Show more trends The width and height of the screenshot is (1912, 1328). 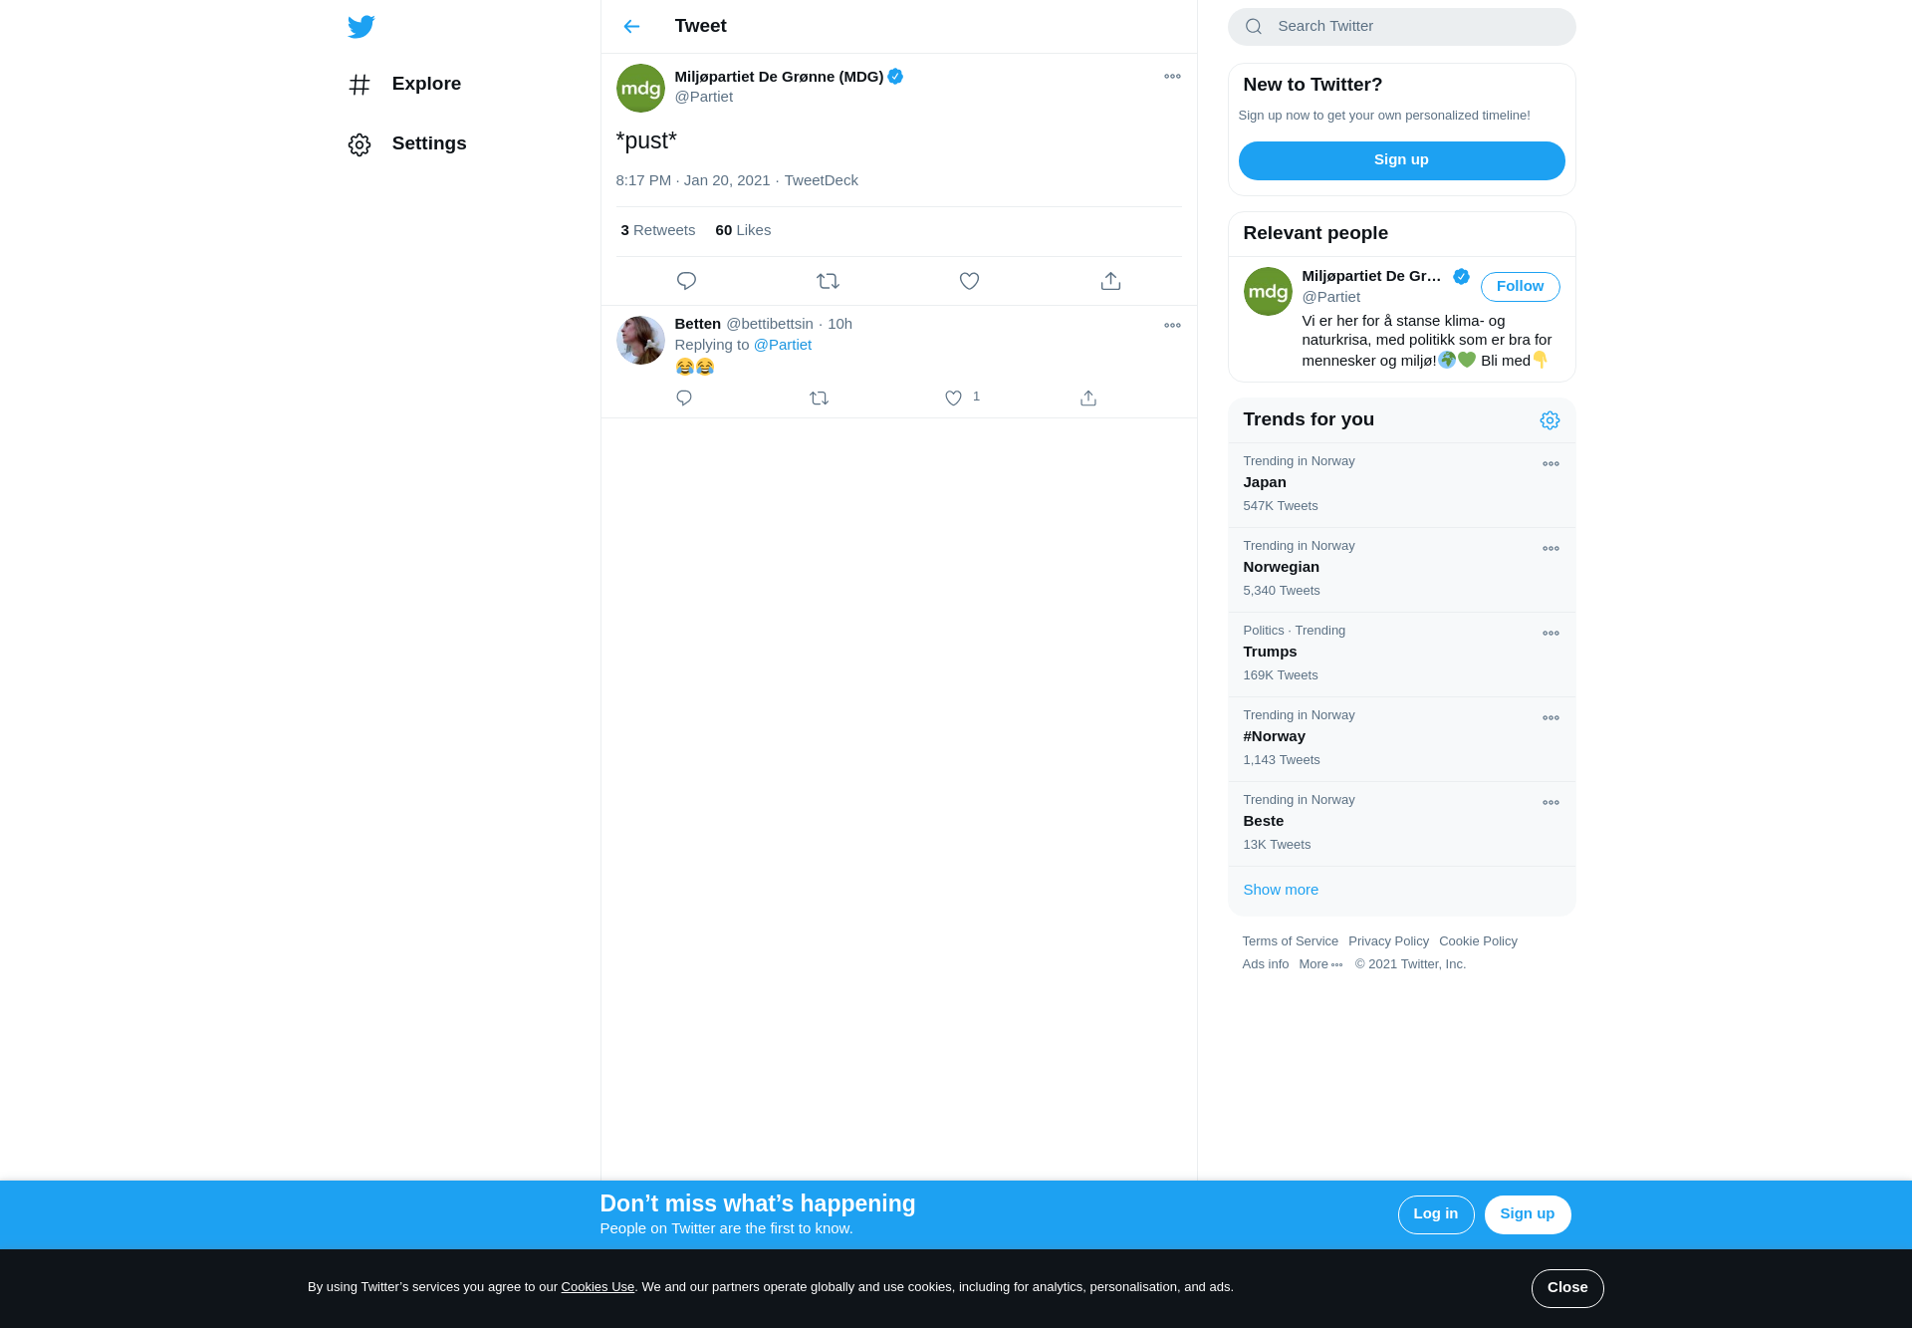[1281, 890]
